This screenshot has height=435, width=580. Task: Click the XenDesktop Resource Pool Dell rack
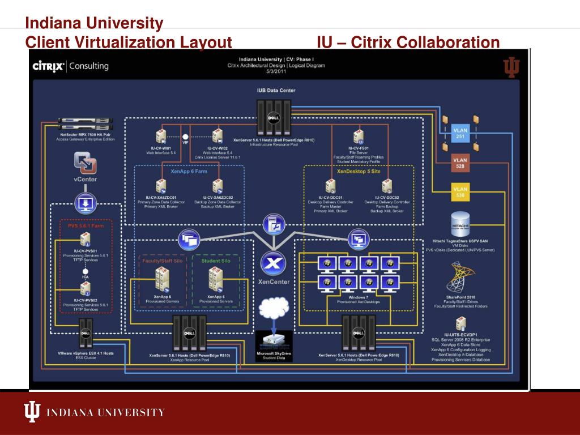tap(359, 333)
